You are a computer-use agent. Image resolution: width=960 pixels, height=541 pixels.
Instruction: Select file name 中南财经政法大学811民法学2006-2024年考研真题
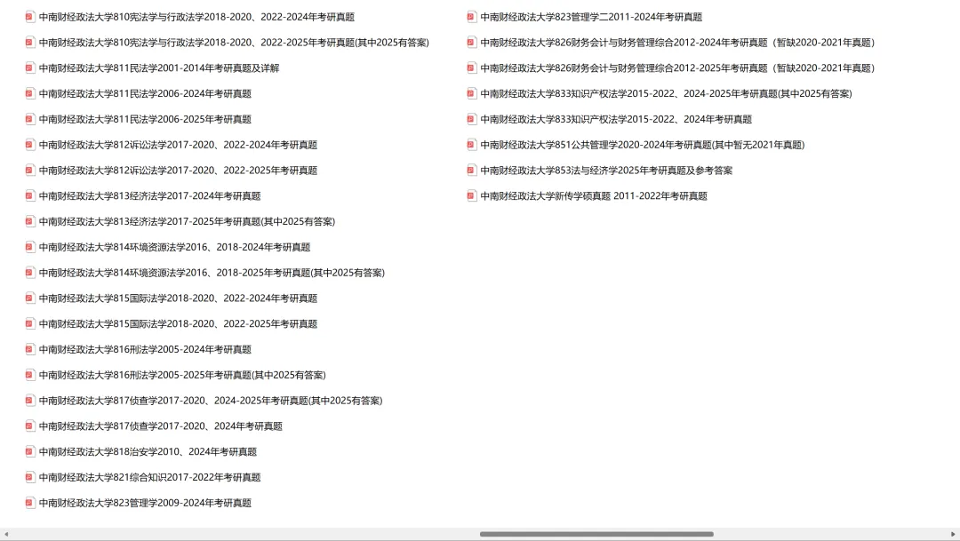(145, 93)
